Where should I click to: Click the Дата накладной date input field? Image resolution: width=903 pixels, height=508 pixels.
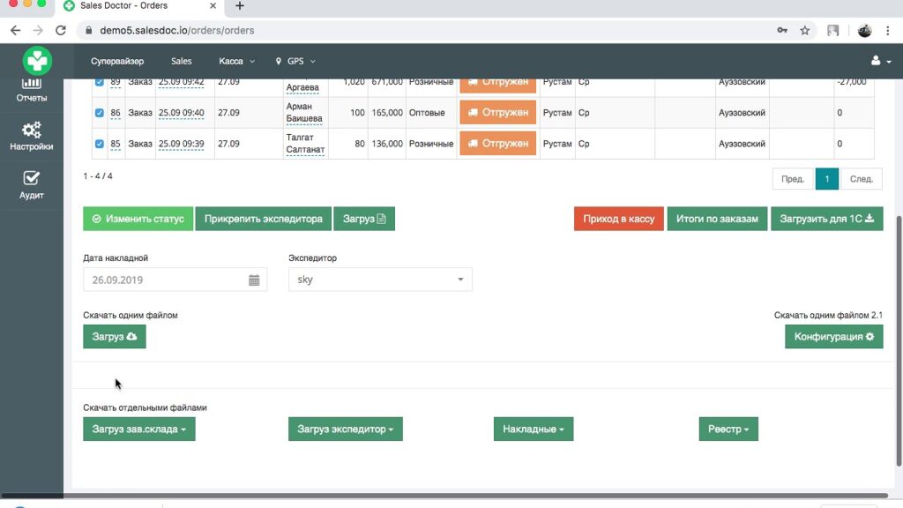[x=164, y=280]
